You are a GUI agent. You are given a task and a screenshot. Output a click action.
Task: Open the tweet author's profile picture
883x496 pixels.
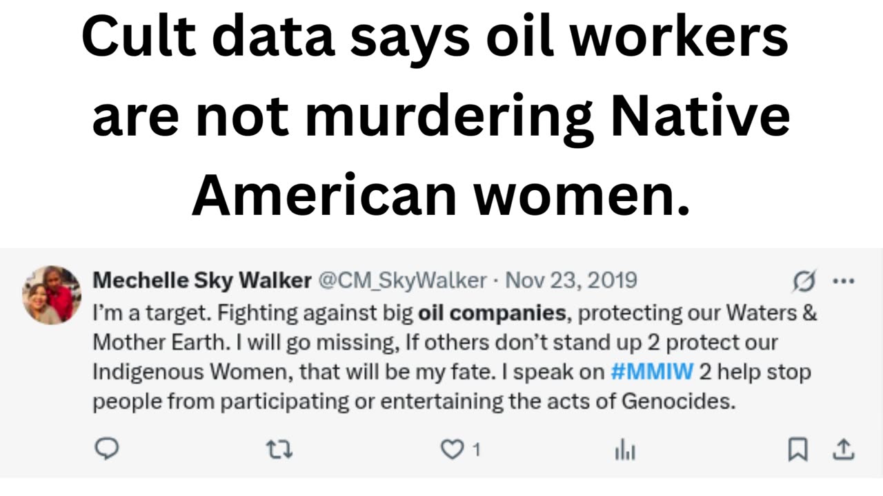point(52,295)
